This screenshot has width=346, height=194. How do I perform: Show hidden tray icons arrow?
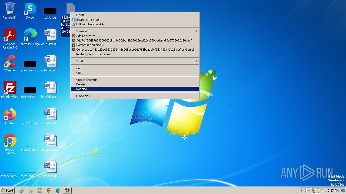[x=301, y=190]
